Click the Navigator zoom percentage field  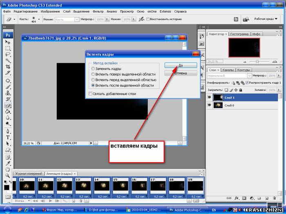pos(215,62)
